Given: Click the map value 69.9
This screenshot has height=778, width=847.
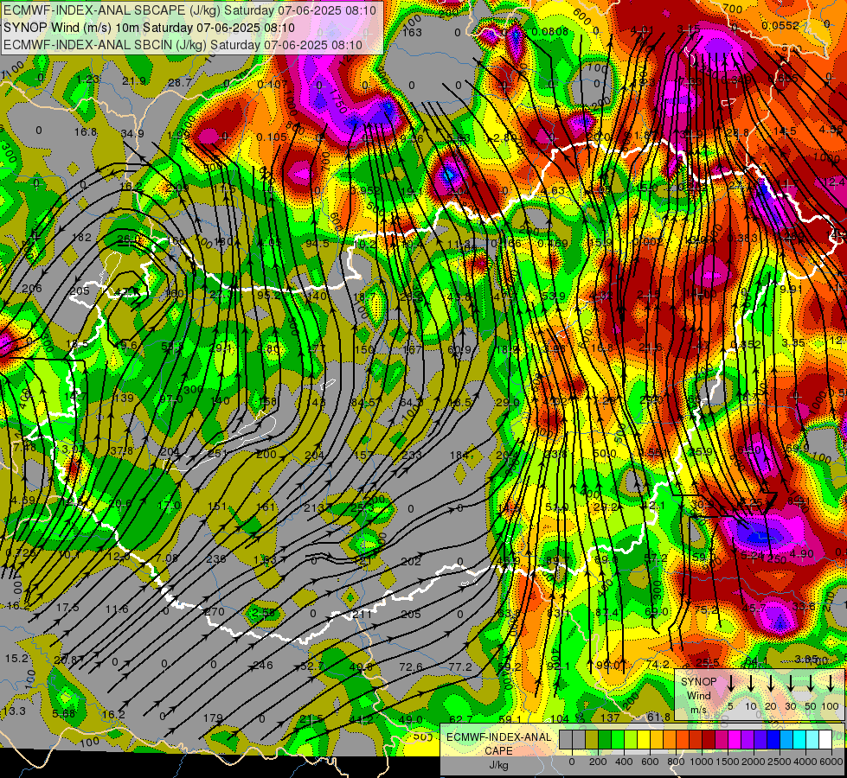Looking at the screenshot, I should [x=798, y=449].
